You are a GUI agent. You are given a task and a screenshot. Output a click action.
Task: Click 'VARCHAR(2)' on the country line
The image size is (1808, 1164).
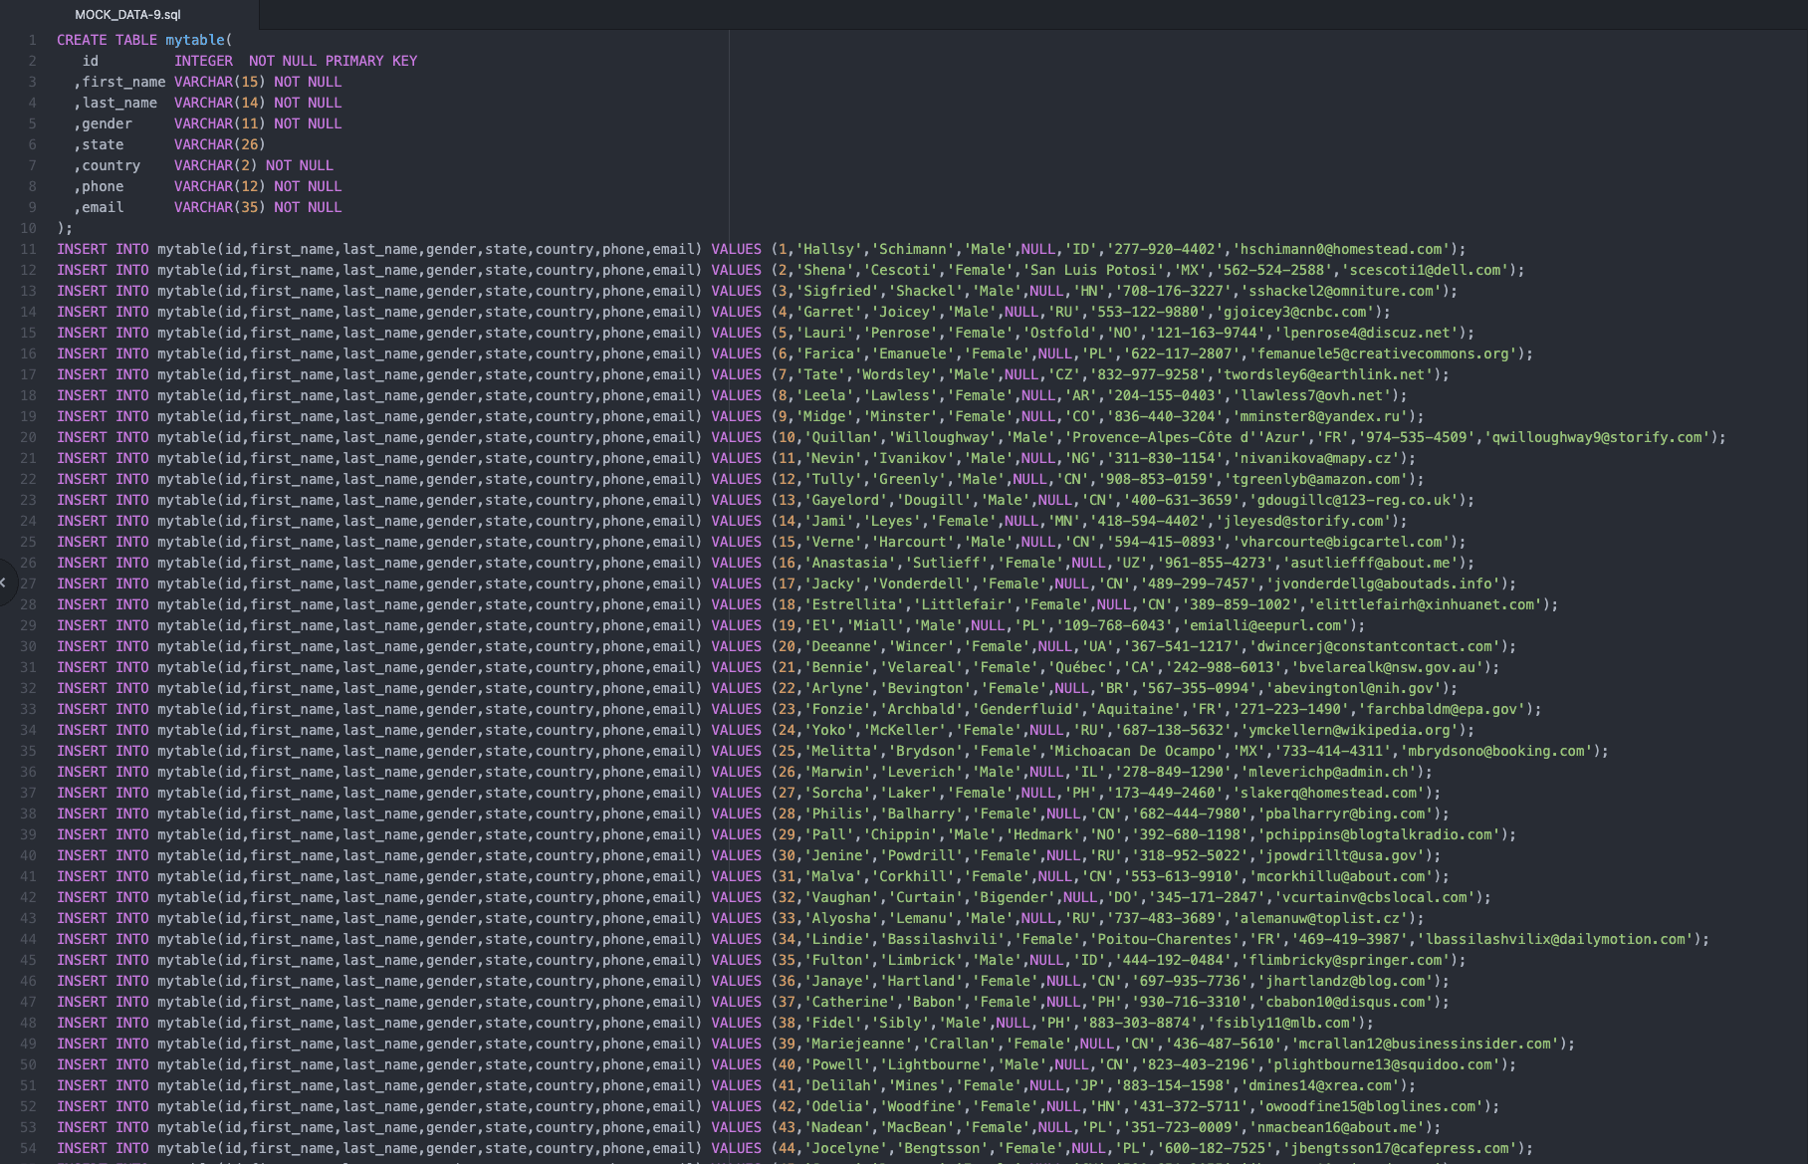click(x=216, y=165)
